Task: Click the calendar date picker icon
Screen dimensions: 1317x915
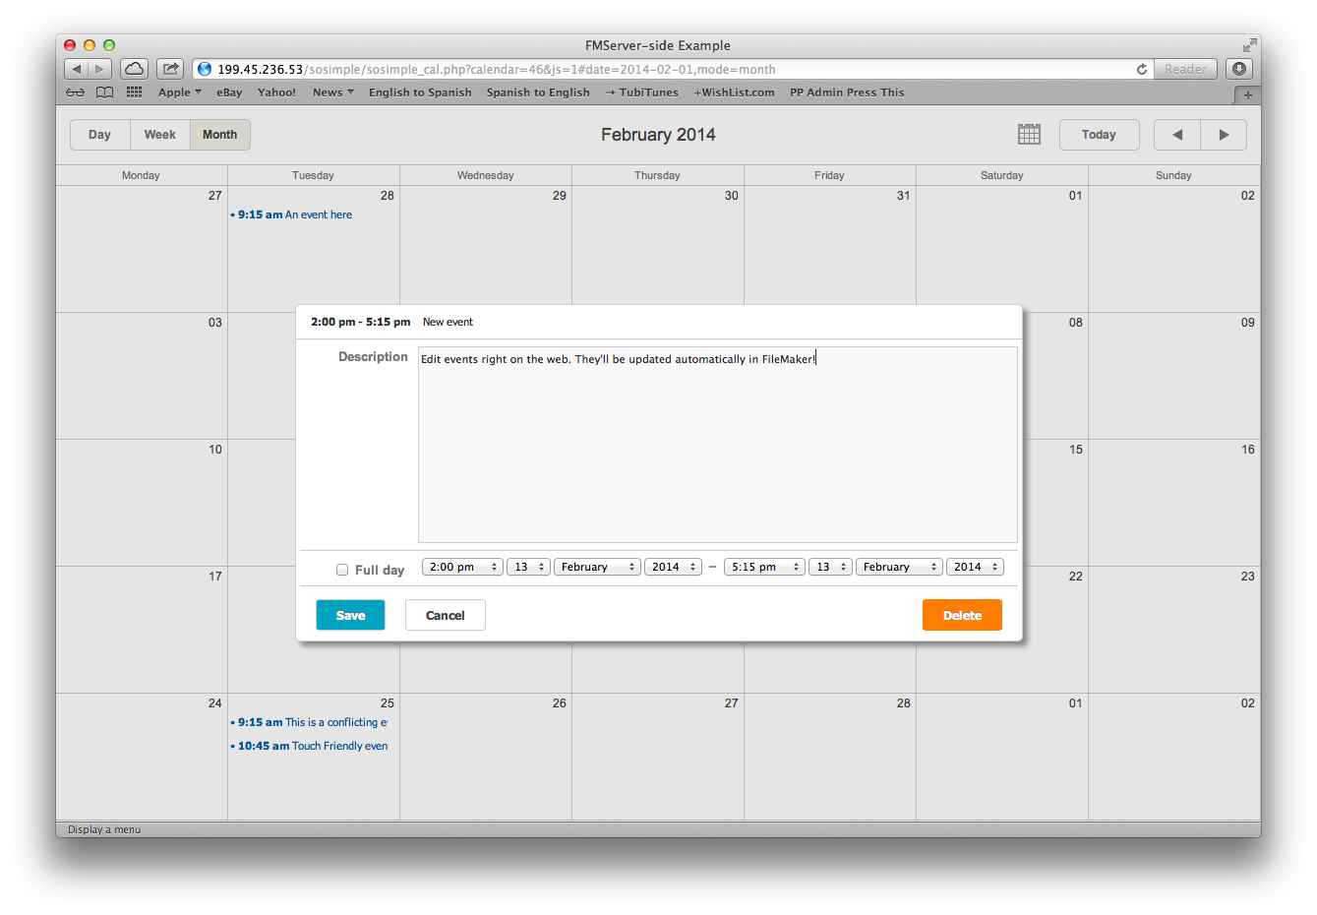Action: pyautogui.click(x=1029, y=135)
